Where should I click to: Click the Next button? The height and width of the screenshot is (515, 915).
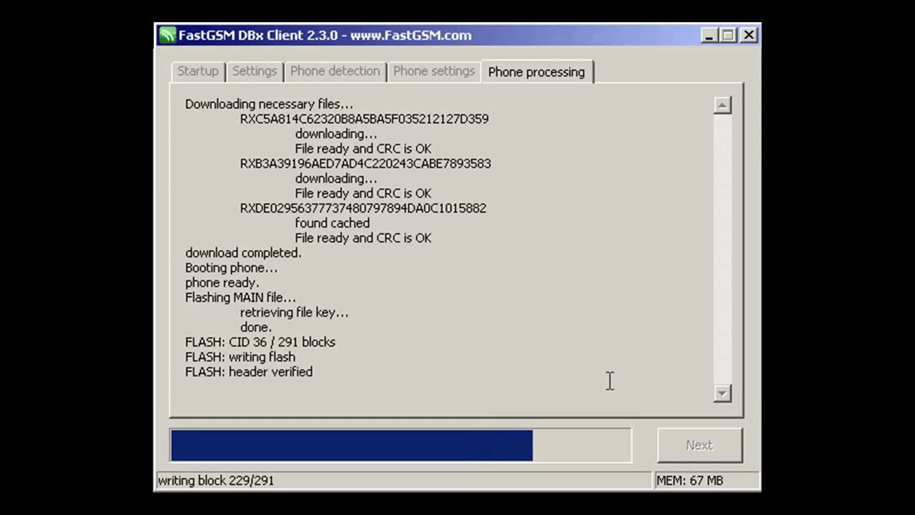699,445
